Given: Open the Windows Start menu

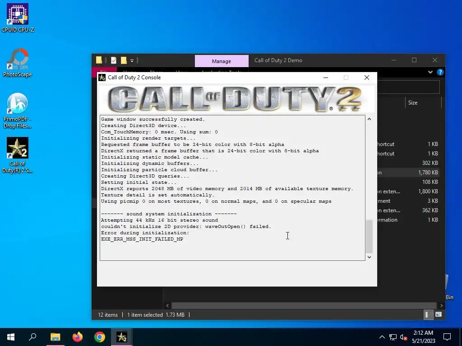Looking at the screenshot, I should point(11,337).
